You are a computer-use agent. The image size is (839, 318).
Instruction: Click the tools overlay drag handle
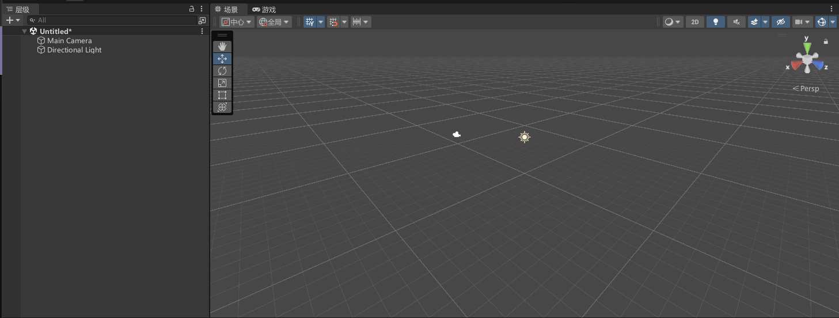tap(222, 36)
